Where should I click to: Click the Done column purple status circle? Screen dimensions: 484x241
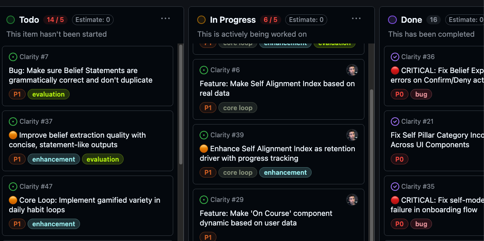point(392,20)
